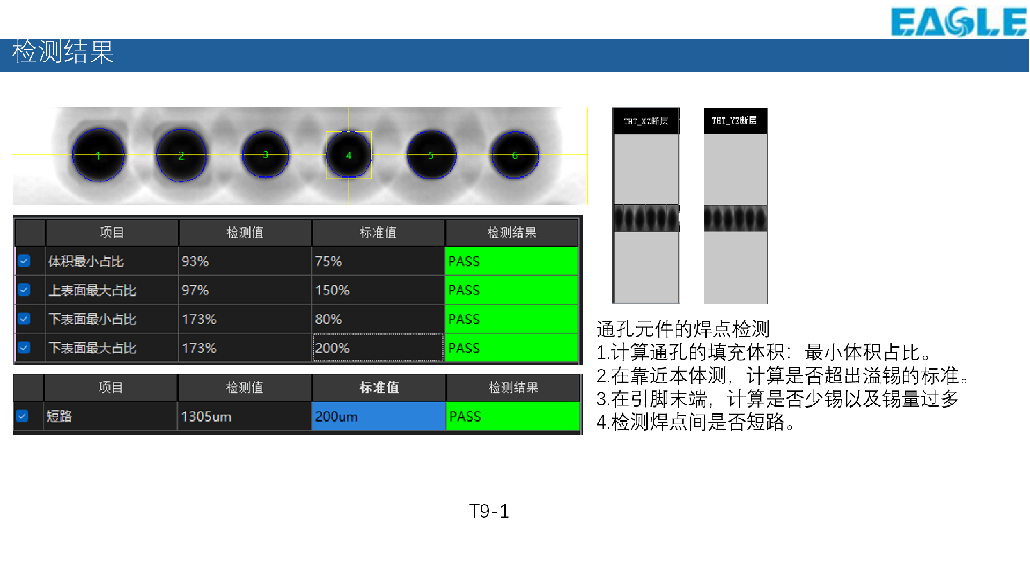
Task: Toggle the 下表面最小占比 checkbox
Action: [24, 319]
